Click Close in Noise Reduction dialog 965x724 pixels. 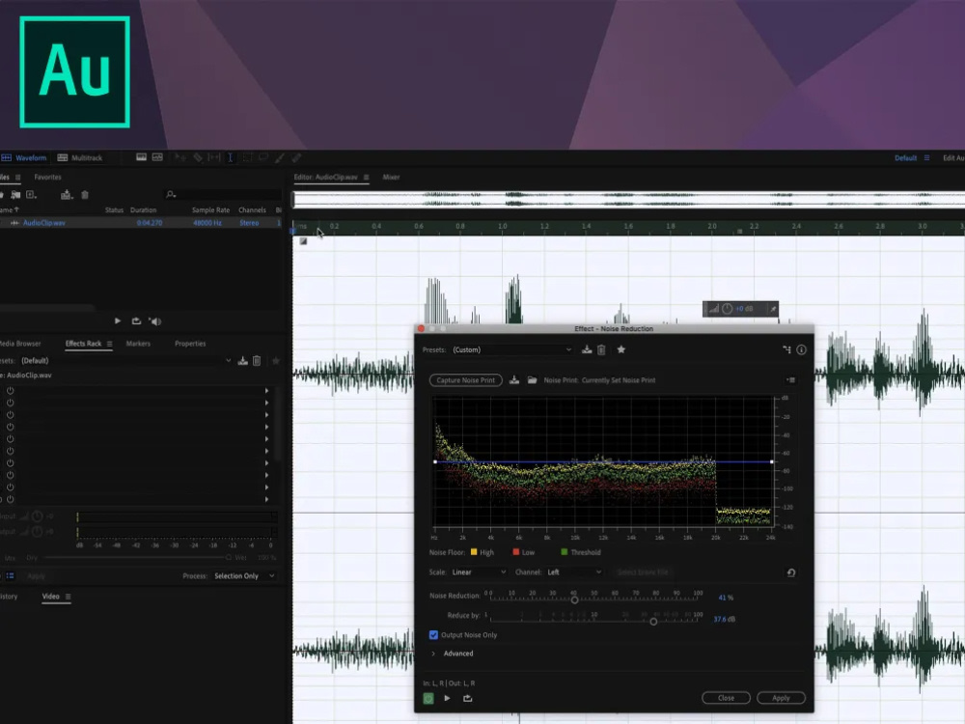click(x=726, y=698)
